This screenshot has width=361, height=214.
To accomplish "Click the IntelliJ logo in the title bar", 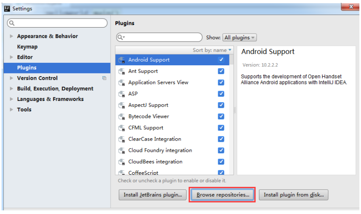I will (x=7, y=9).
